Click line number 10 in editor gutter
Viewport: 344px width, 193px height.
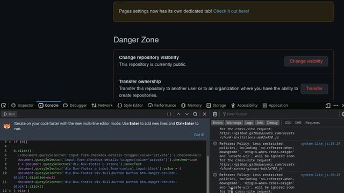(5, 173)
